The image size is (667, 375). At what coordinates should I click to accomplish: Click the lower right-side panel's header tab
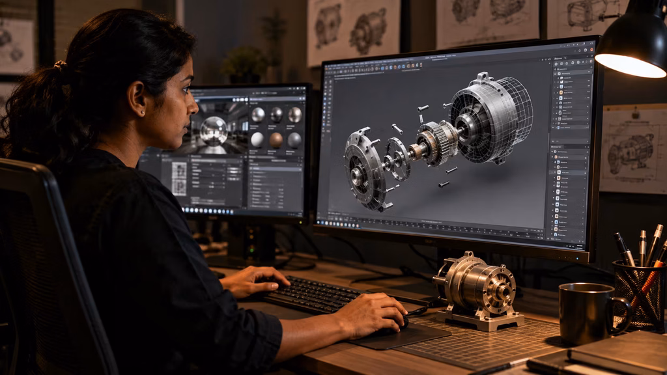pos(558,146)
